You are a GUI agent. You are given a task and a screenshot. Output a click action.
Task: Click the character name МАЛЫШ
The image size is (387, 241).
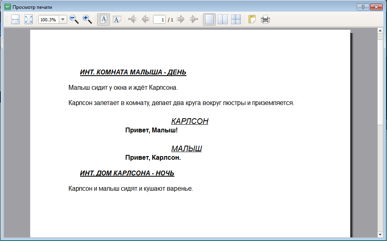tap(186, 149)
